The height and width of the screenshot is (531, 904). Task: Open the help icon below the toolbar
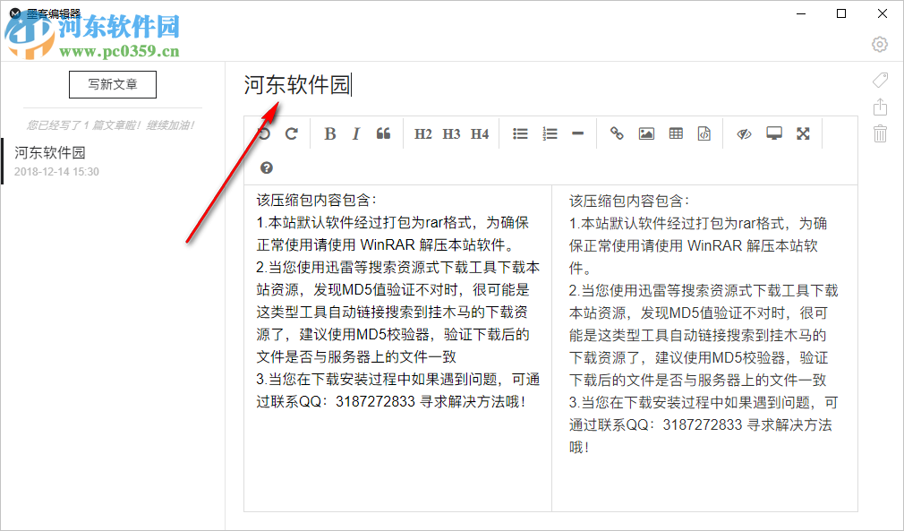[x=266, y=168]
